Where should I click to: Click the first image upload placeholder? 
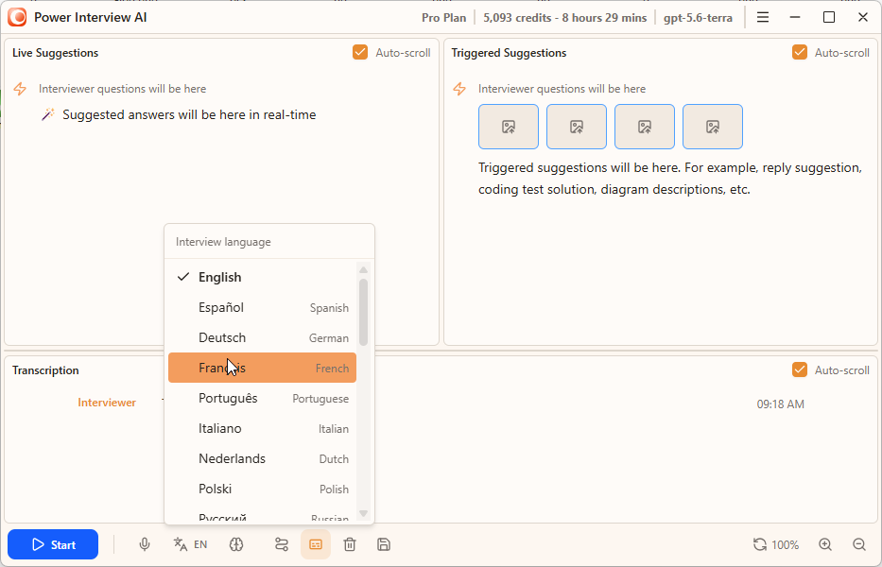[x=509, y=127]
